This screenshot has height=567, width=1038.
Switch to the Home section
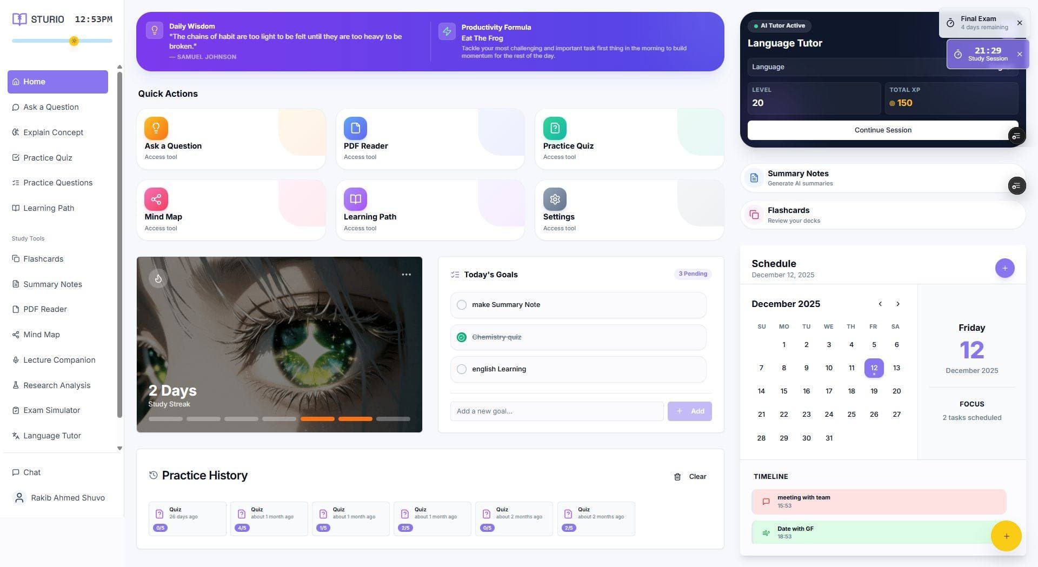pos(57,82)
